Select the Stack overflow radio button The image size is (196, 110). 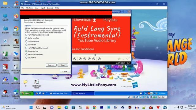[x=32, y=51]
